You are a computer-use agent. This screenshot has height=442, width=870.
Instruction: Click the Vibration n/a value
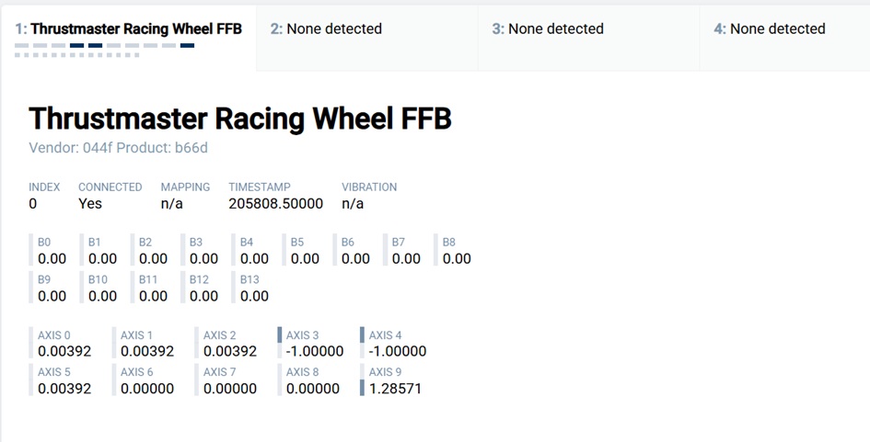pos(353,204)
